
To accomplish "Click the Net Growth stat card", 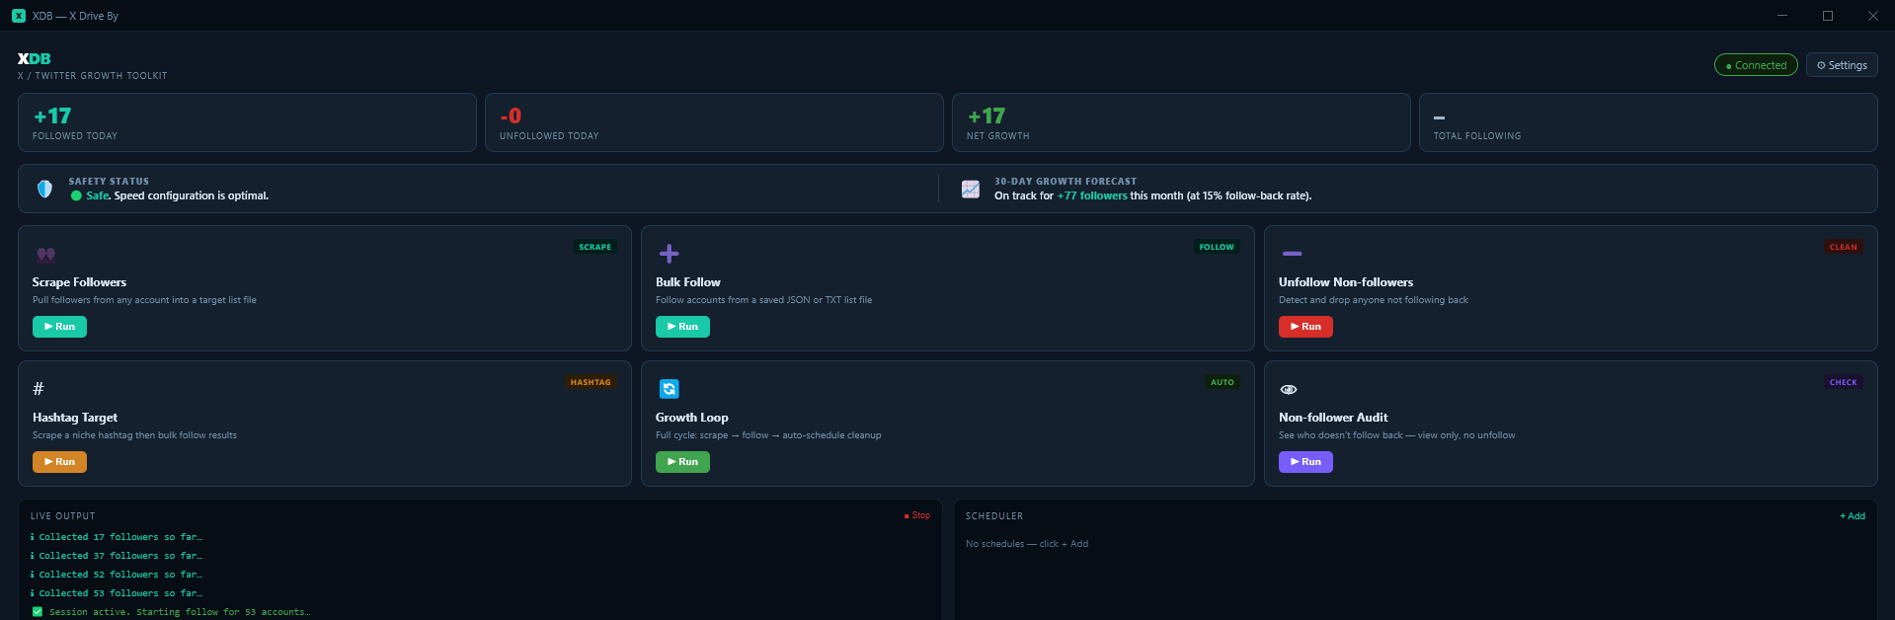I will pos(1181,122).
